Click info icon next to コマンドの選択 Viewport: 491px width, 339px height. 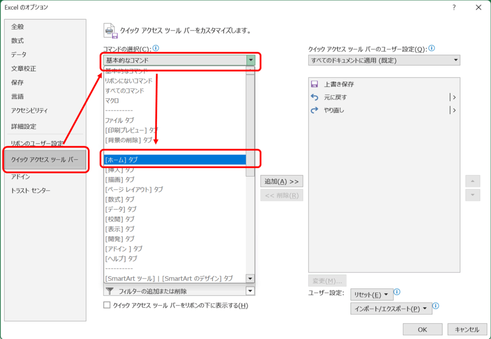pos(155,48)
